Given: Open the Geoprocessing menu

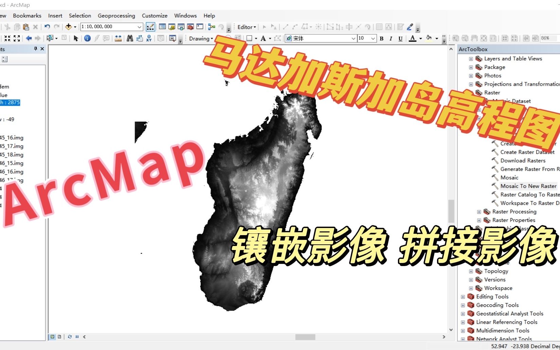Looking at the screenshot, I should (116, 16).
